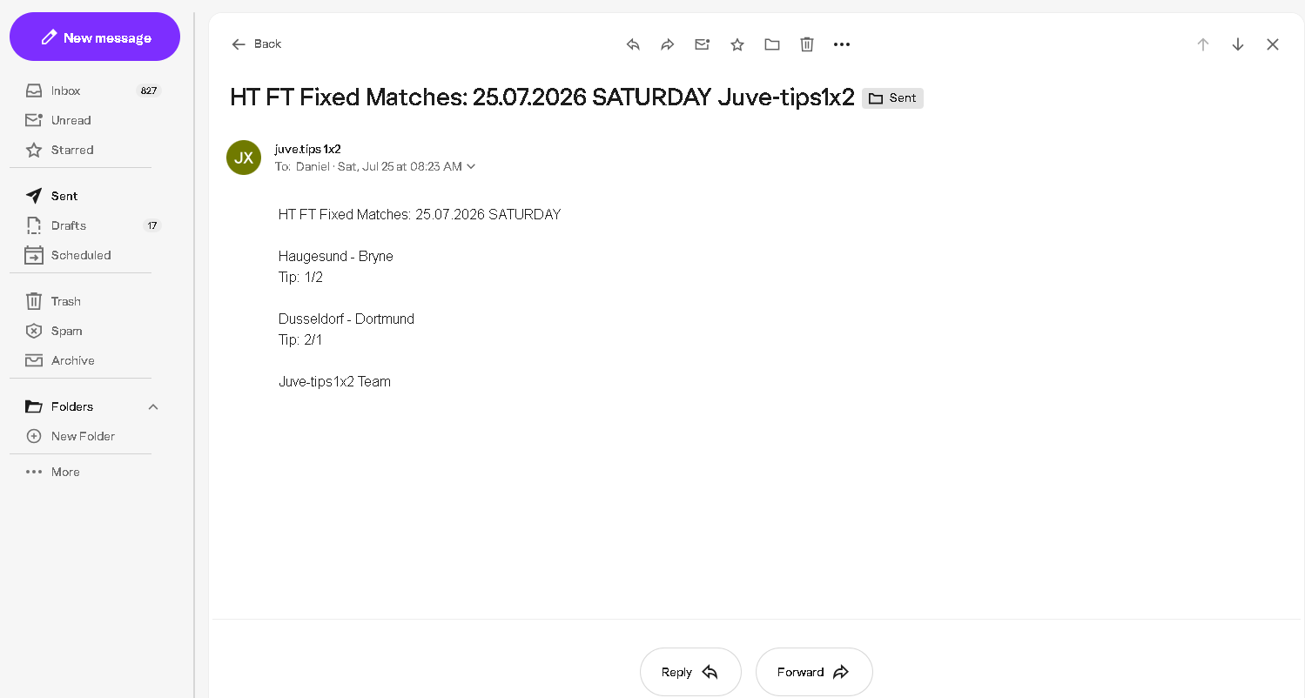The width and height of the screenshot is (1305, 698).
Task: Click the Unread envelope icon in sidebar
Action: pyautogui.click(x=34, y=120)
